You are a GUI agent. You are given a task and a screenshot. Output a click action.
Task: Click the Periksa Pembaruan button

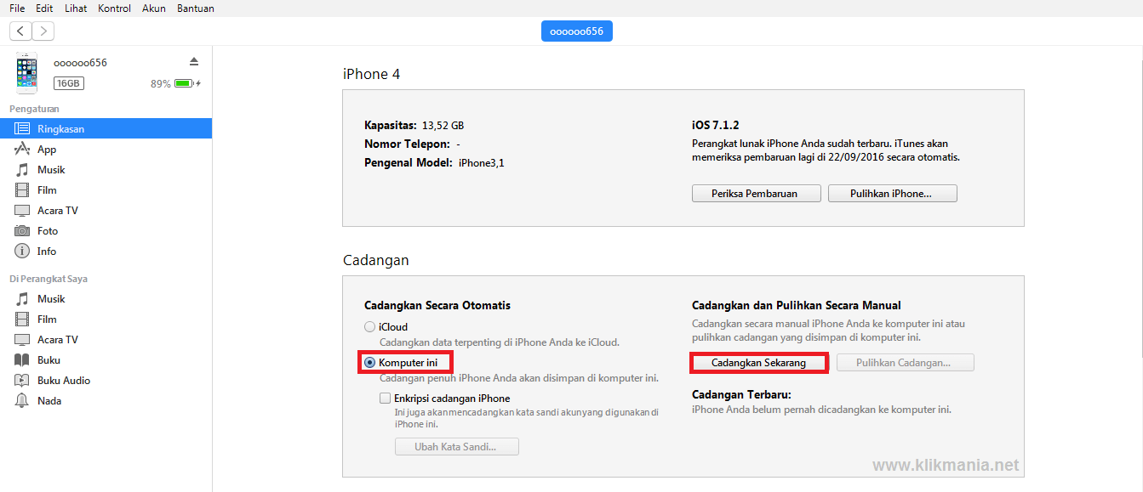click(x=756, y=194)
